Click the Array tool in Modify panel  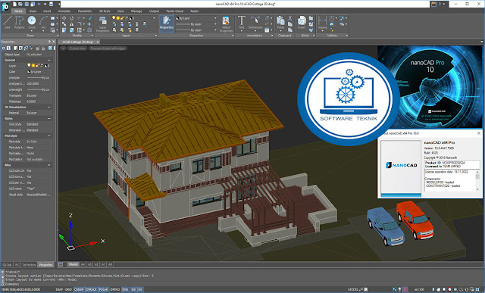(x=80, y=30)
